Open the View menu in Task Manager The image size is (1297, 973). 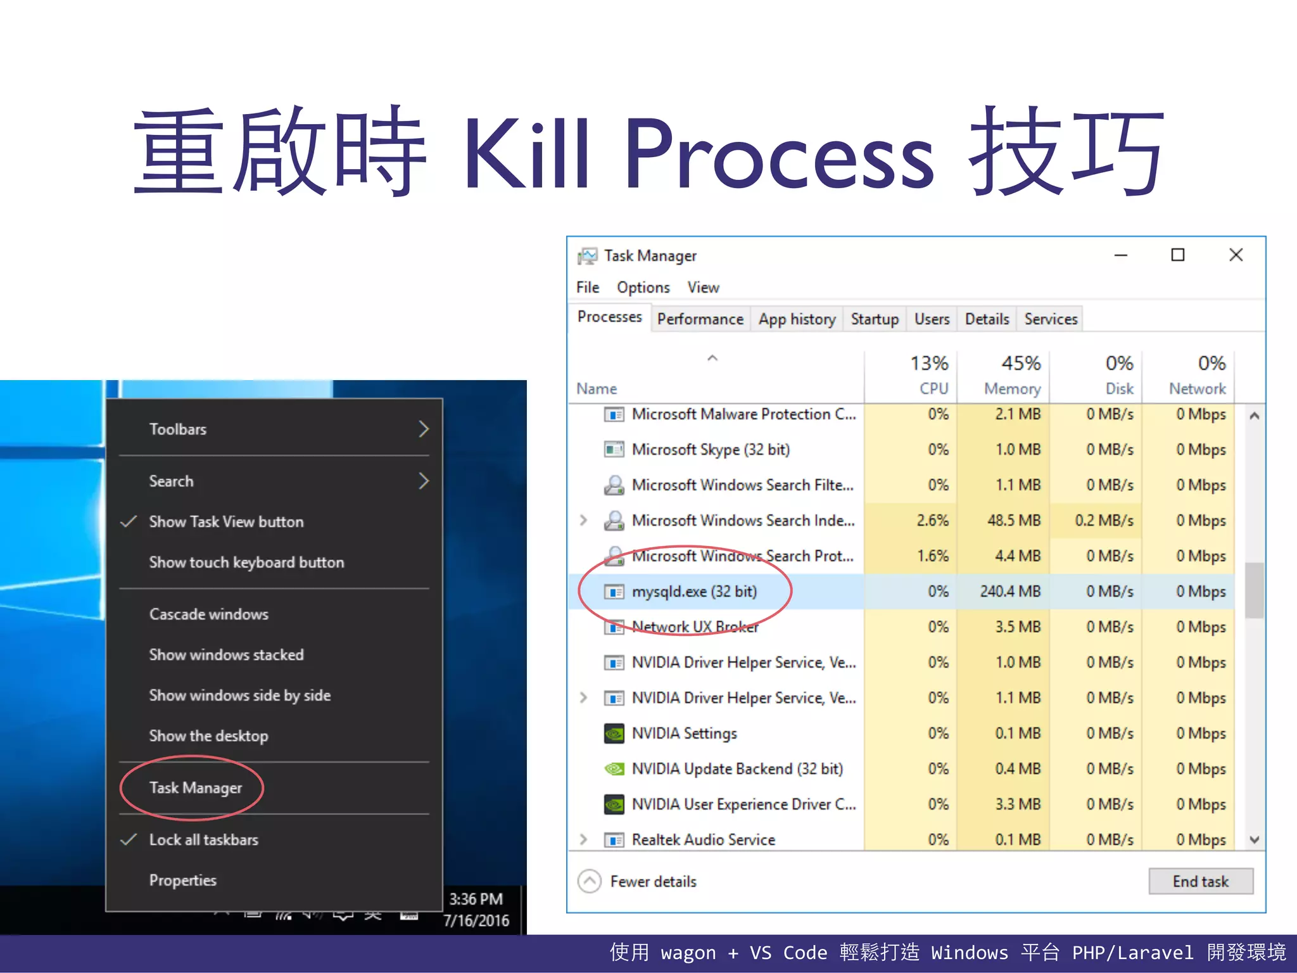coord(704,288)
